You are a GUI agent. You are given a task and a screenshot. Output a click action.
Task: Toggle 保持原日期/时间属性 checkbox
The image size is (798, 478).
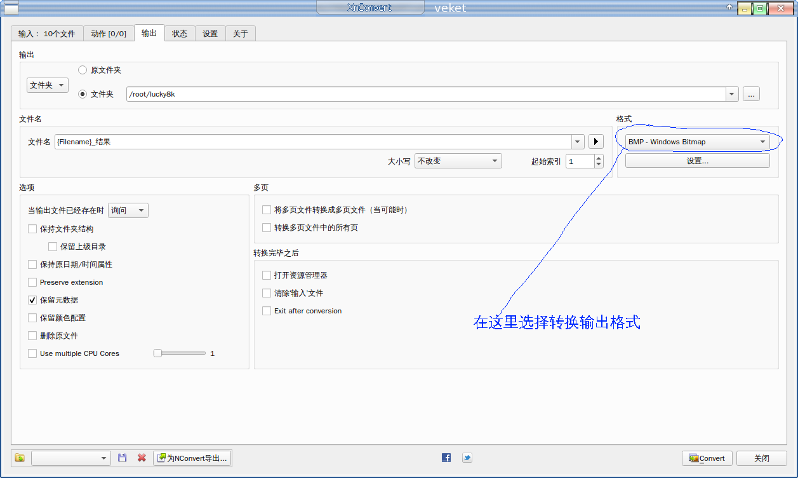[x=32, y=264]
